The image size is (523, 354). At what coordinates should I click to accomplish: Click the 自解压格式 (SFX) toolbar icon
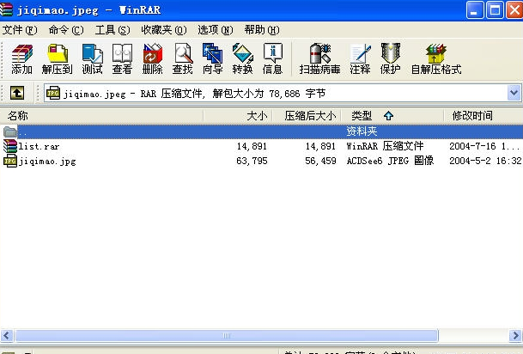436,58
